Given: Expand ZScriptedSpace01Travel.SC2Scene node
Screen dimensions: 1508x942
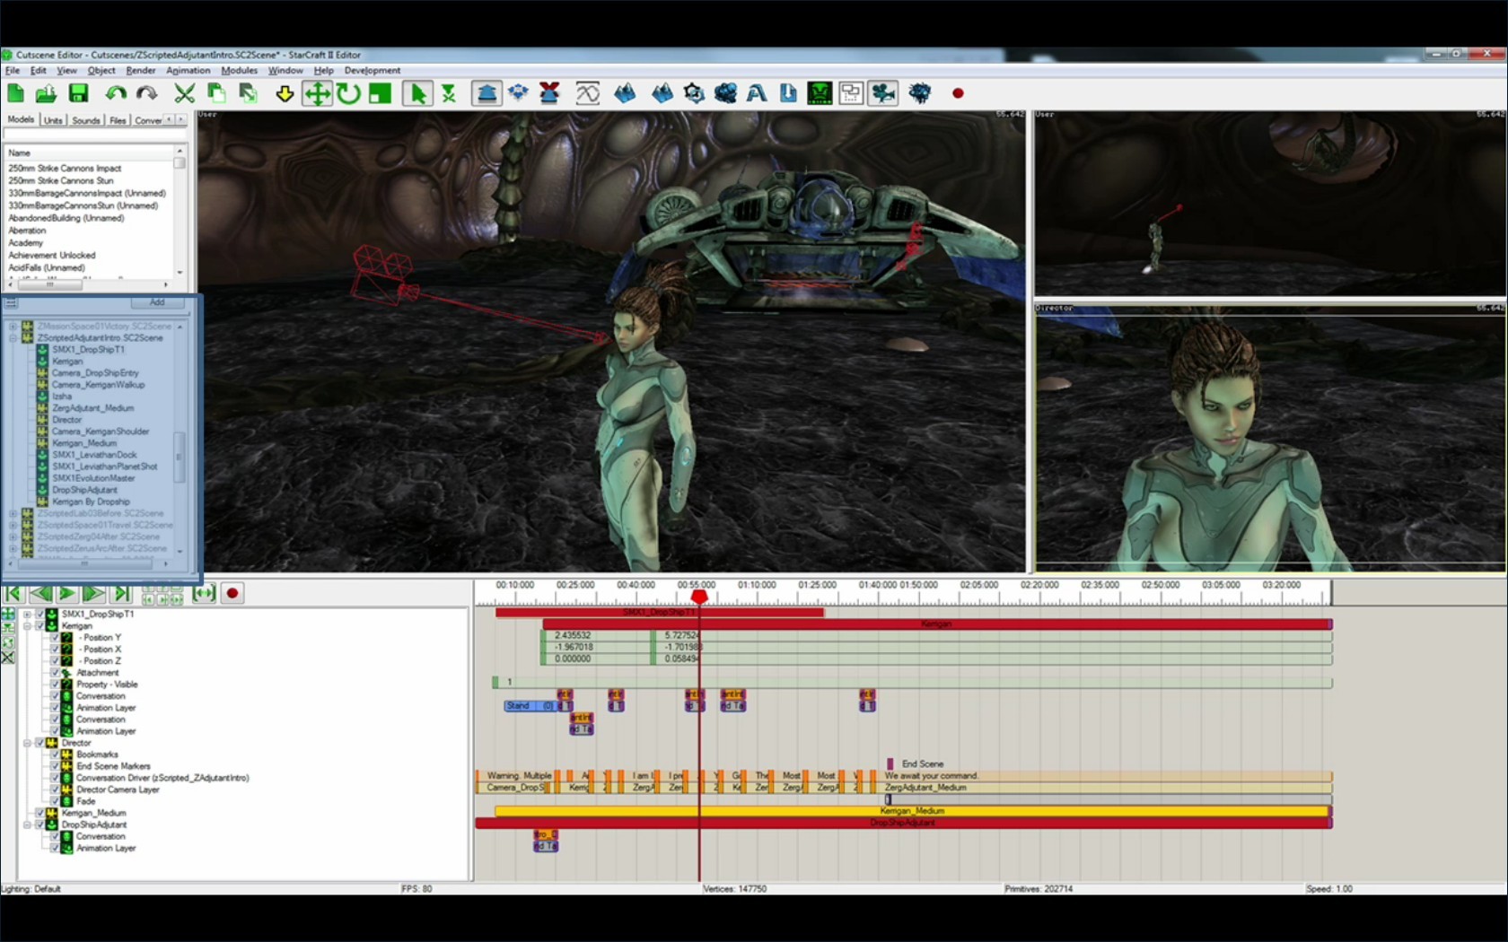Looking at the screenshot, I should click(13, 526).
